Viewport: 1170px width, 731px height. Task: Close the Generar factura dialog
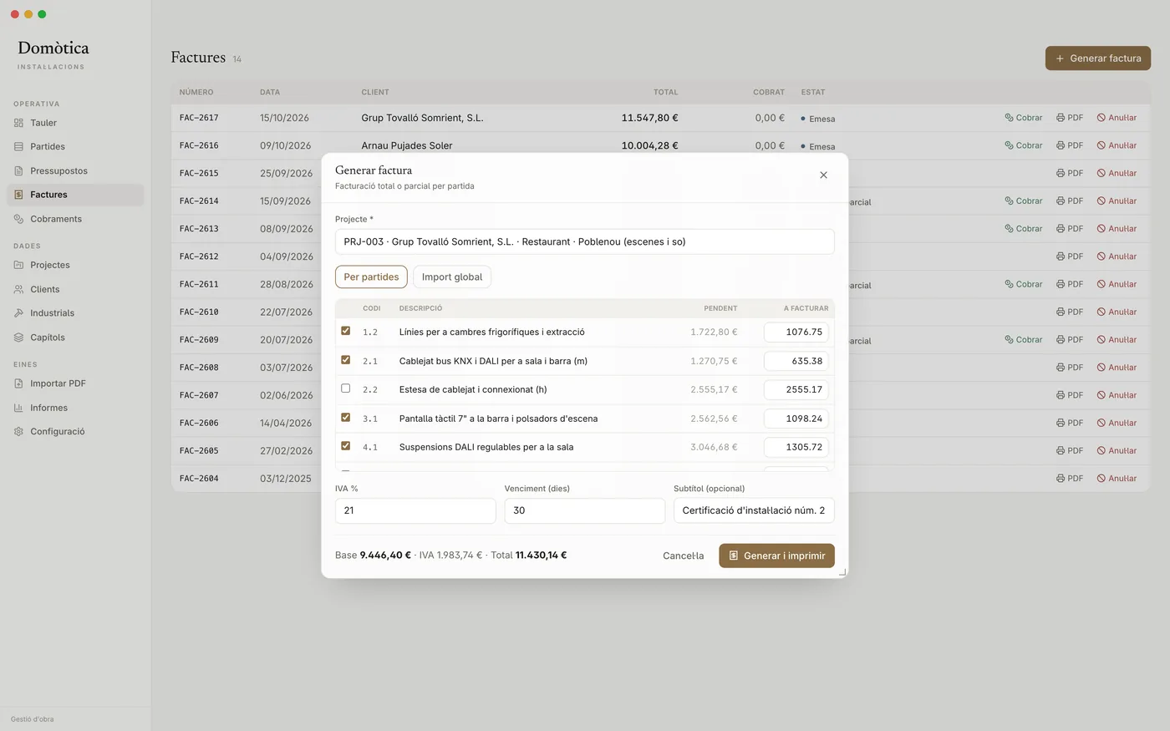tap(823, 175)
